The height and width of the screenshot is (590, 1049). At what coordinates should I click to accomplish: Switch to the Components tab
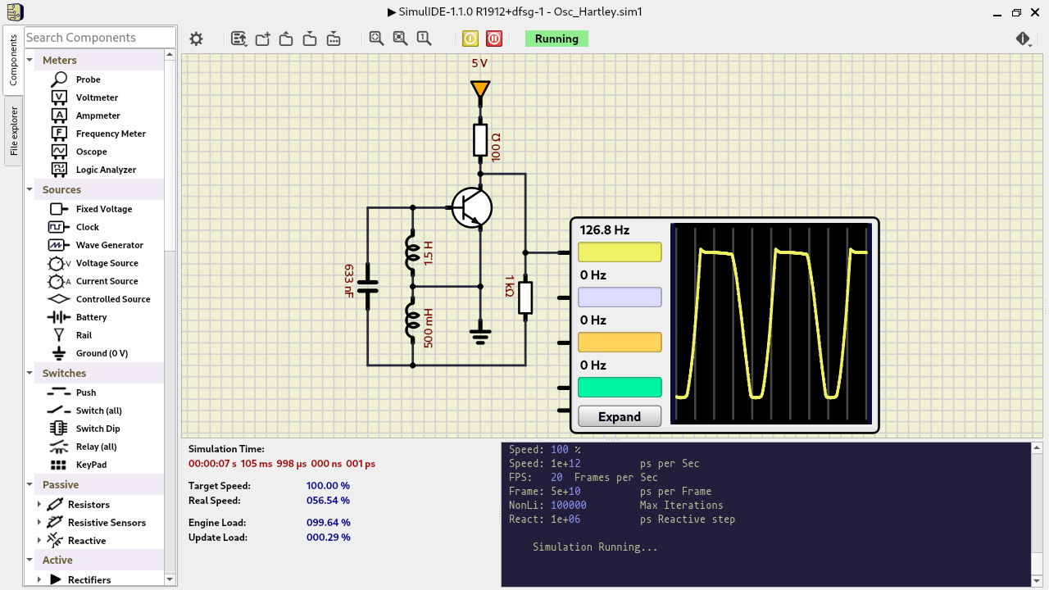(x=13, y=61)
